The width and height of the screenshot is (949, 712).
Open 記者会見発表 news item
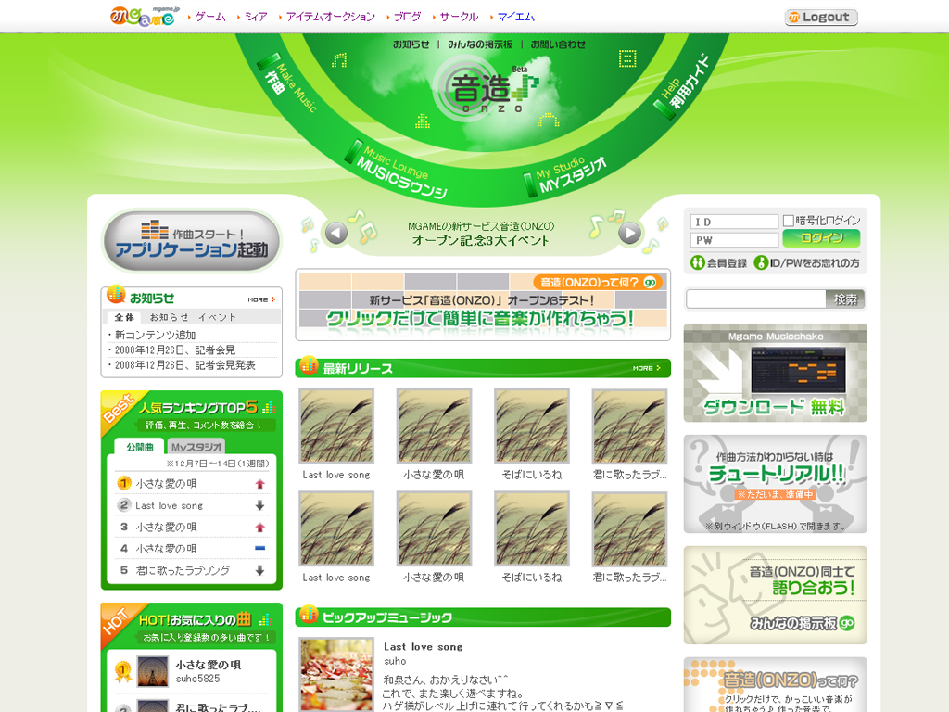[x=184, y=365]
